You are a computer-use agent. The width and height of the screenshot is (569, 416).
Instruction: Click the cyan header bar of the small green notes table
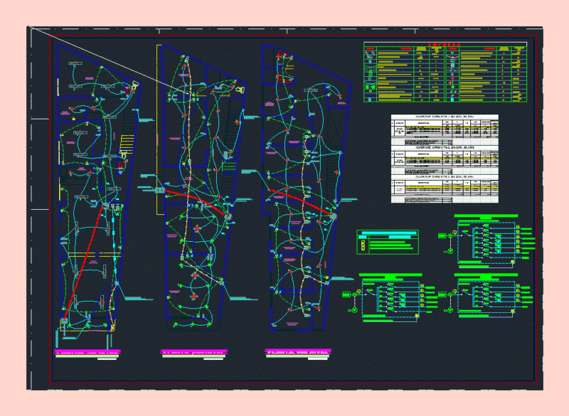pos(388,233)
